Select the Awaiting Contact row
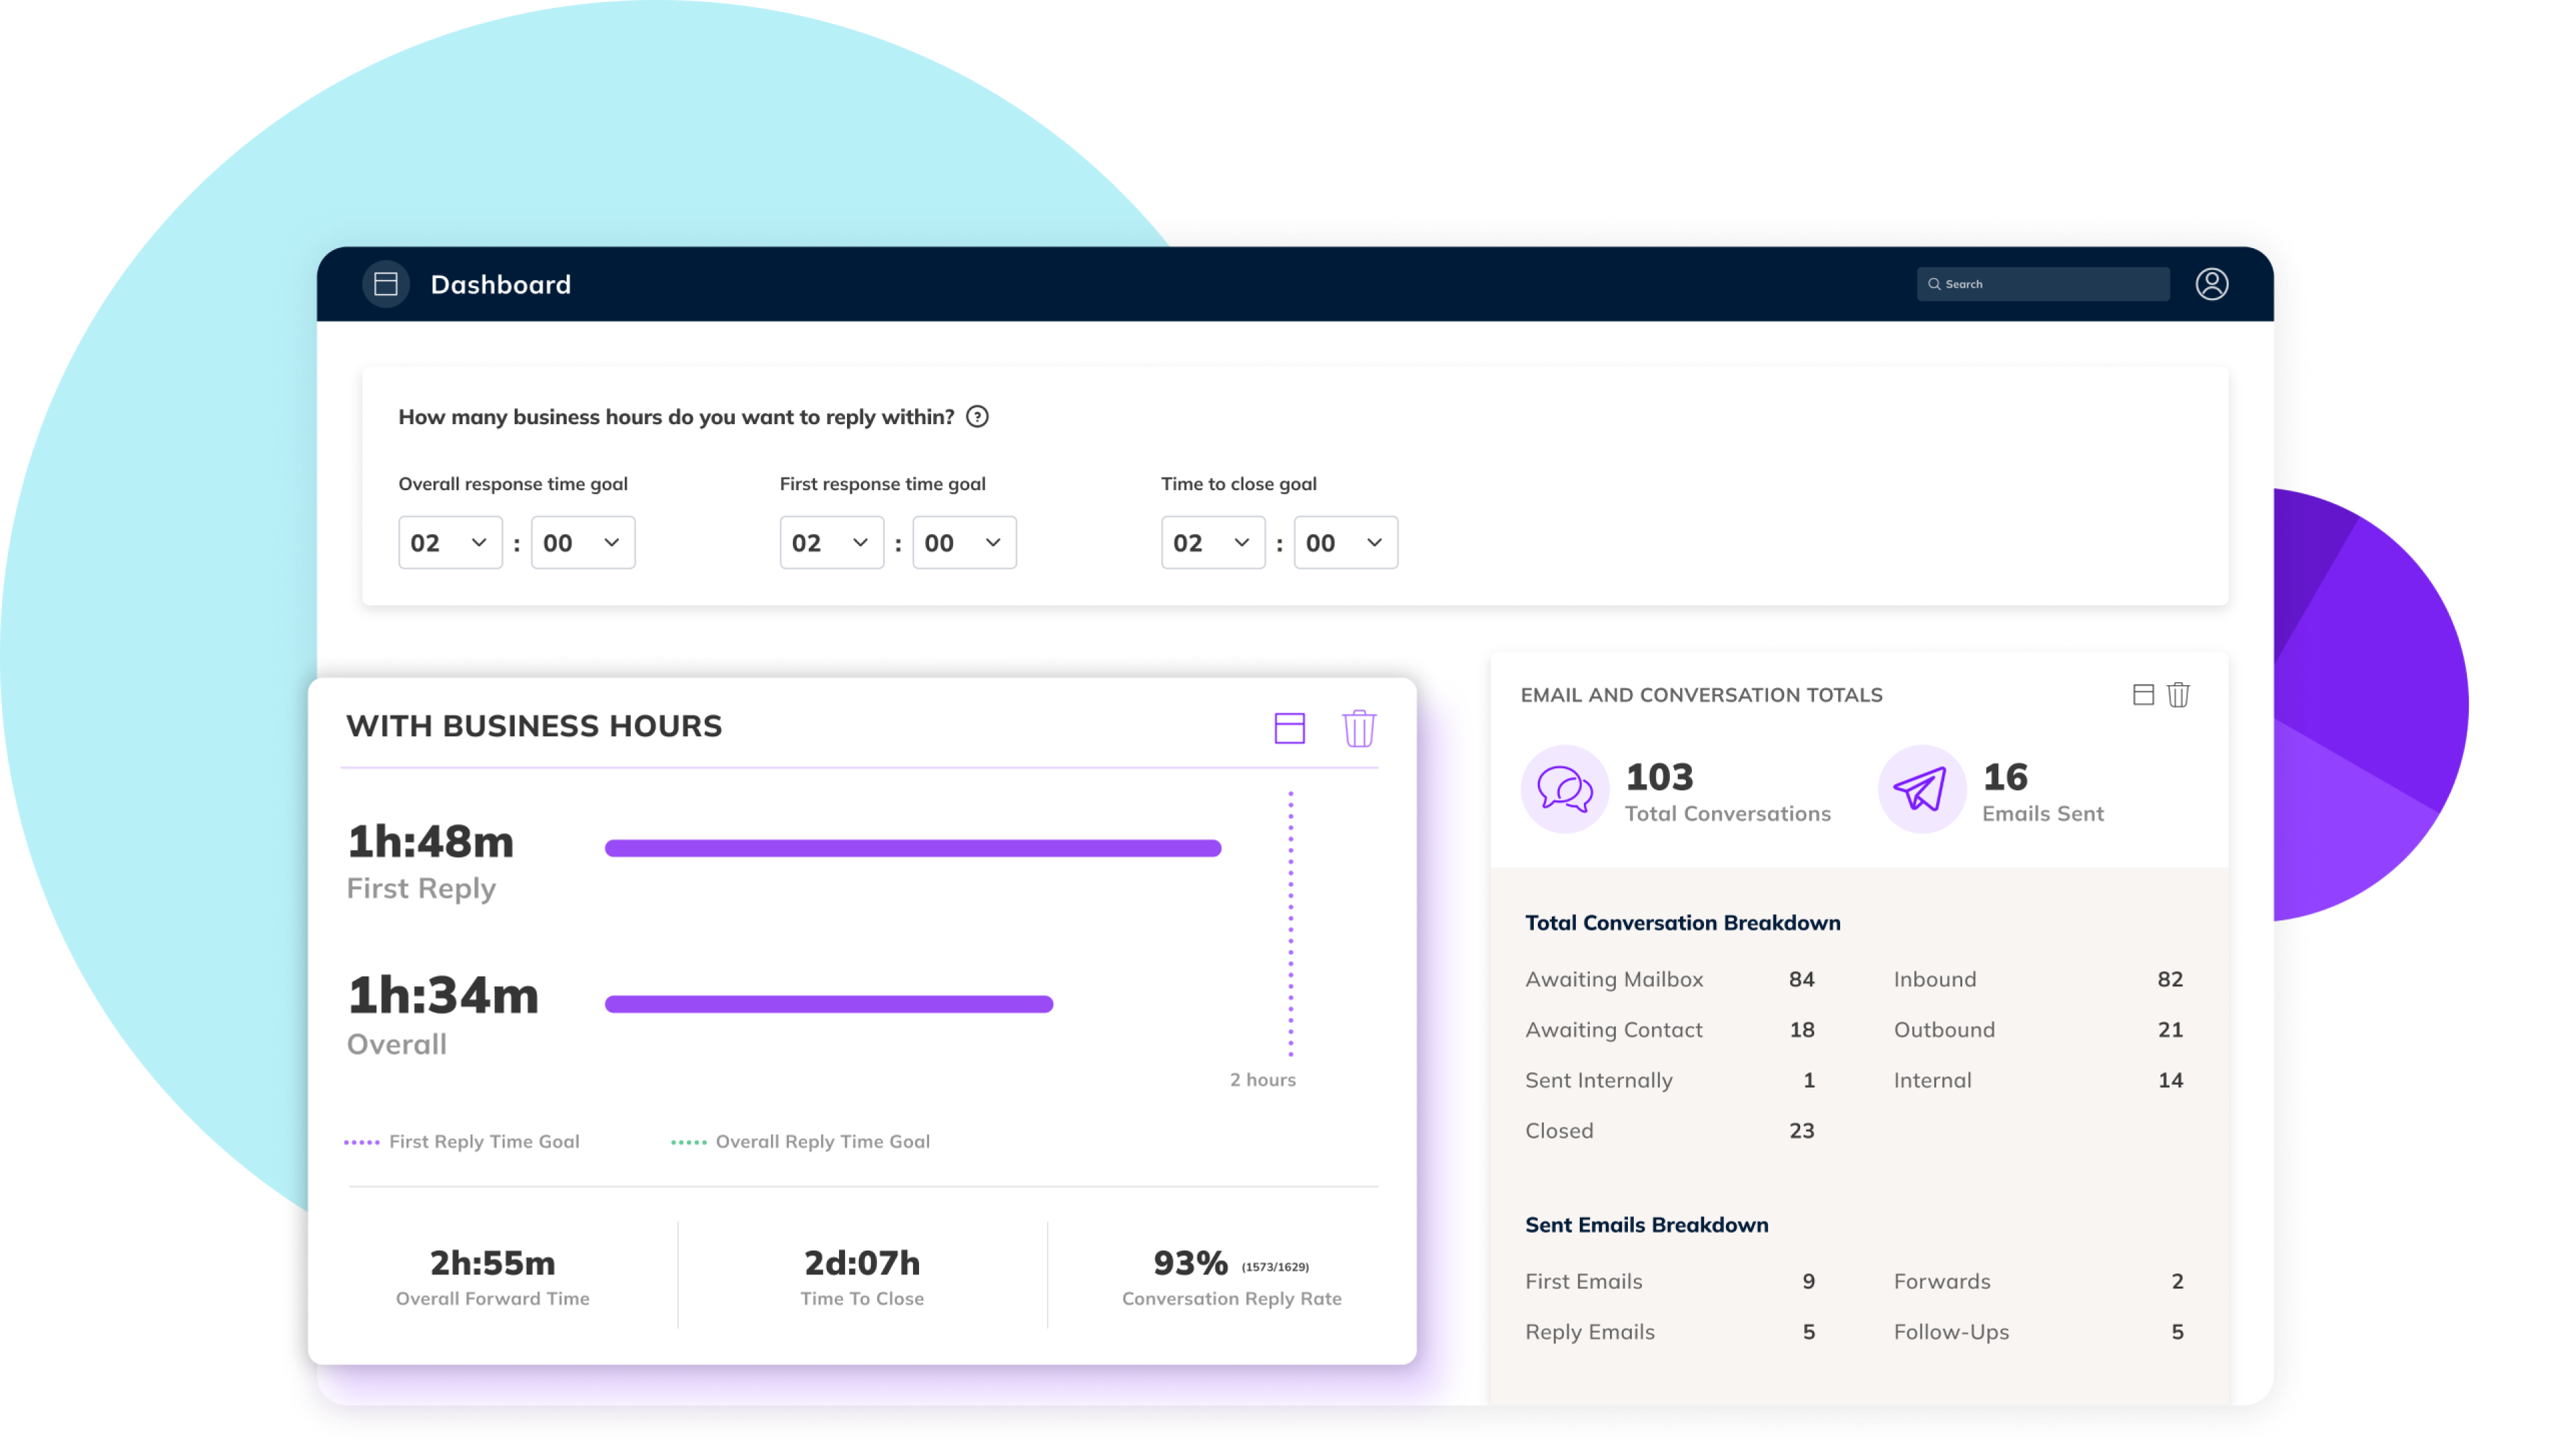The image size is (2549, 1456). pyautogui.click(x=1671, y=1030)
